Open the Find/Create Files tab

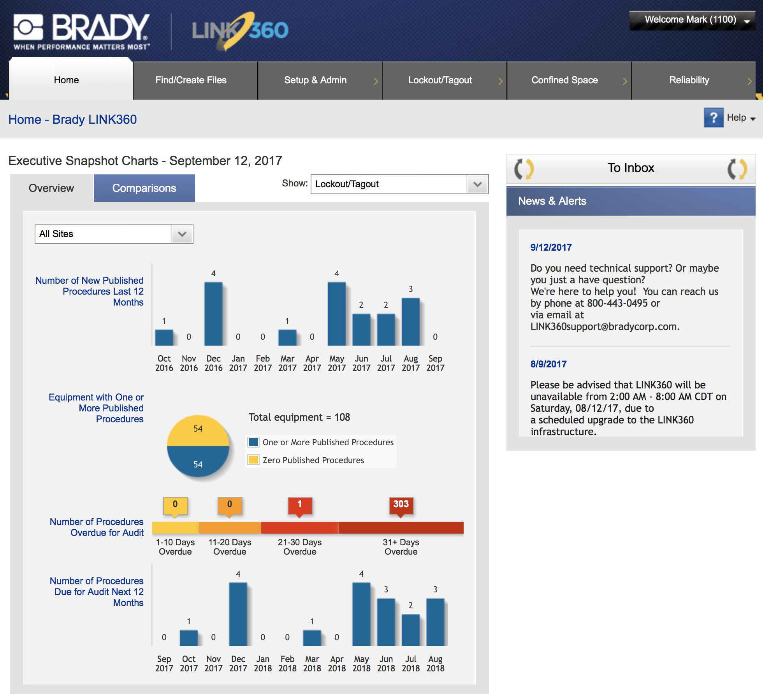195,81
